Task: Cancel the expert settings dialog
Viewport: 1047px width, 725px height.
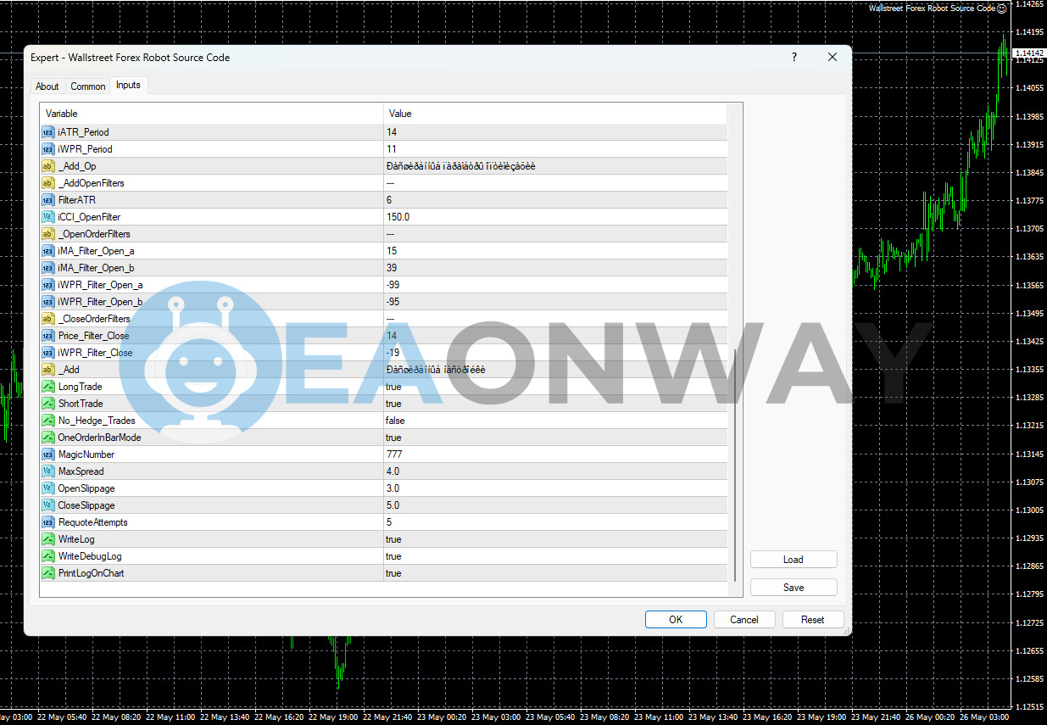Action: pos(744,620)
